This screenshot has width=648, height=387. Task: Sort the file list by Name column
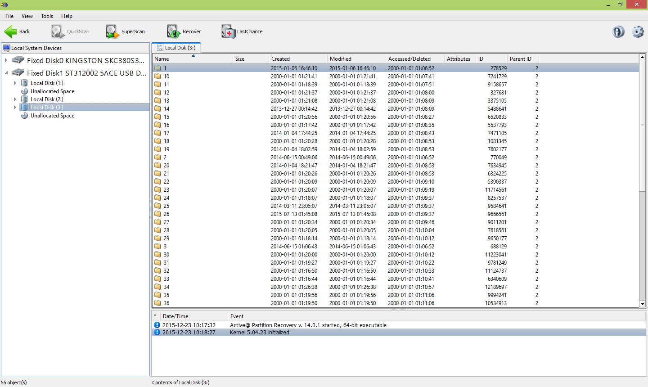(193, 59)
